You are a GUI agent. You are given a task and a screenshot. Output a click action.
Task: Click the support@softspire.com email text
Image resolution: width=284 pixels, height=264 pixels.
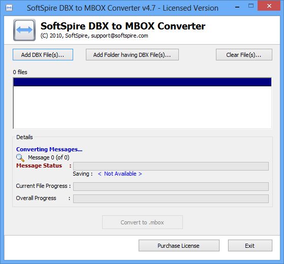click(x=119, y=36)
